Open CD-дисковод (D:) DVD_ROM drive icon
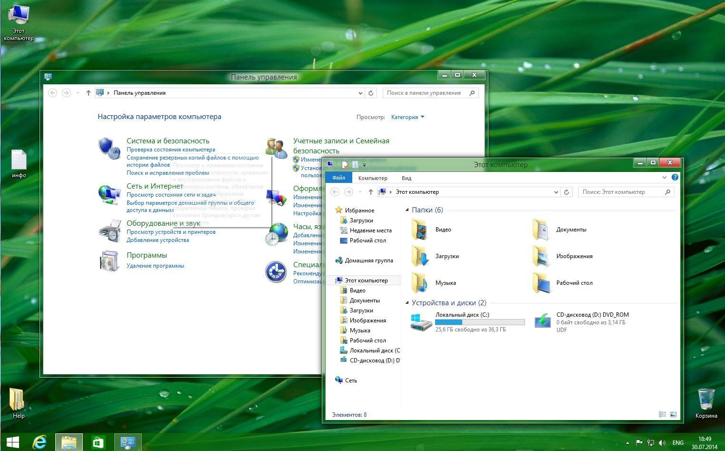The height and width of the screenshot is (451, 725). pyautogui.click(x=542, y=321)
